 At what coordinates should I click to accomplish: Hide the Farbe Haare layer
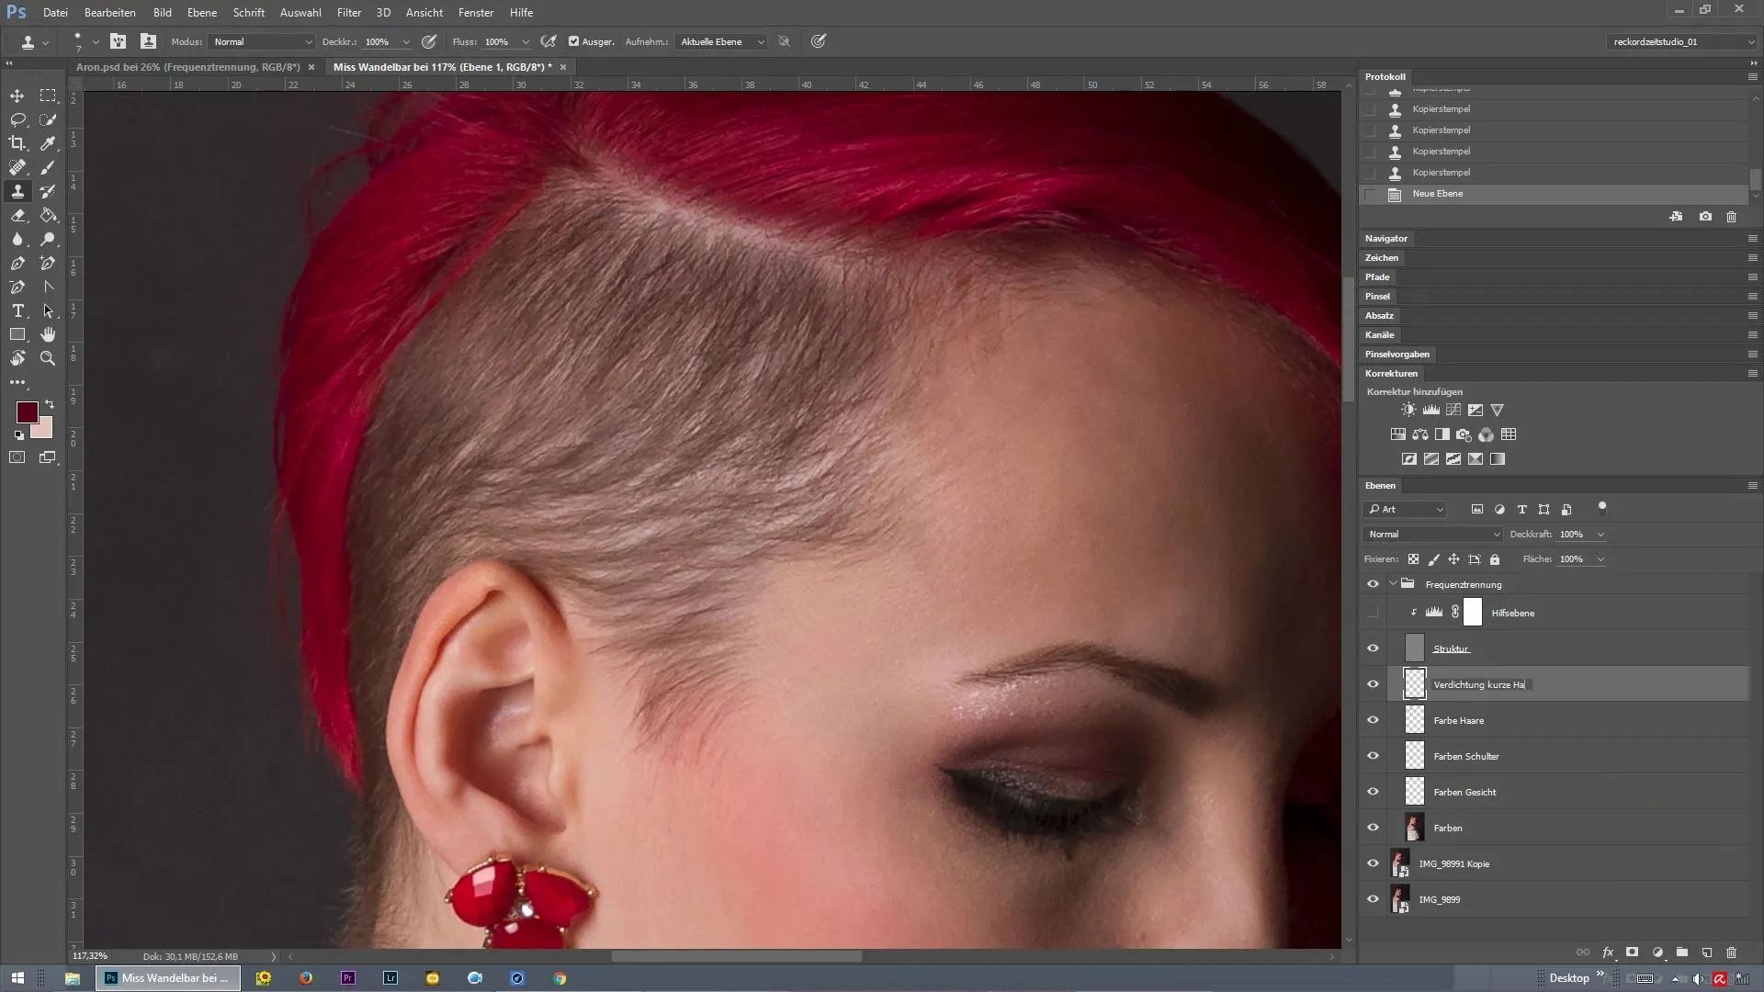1373,720
